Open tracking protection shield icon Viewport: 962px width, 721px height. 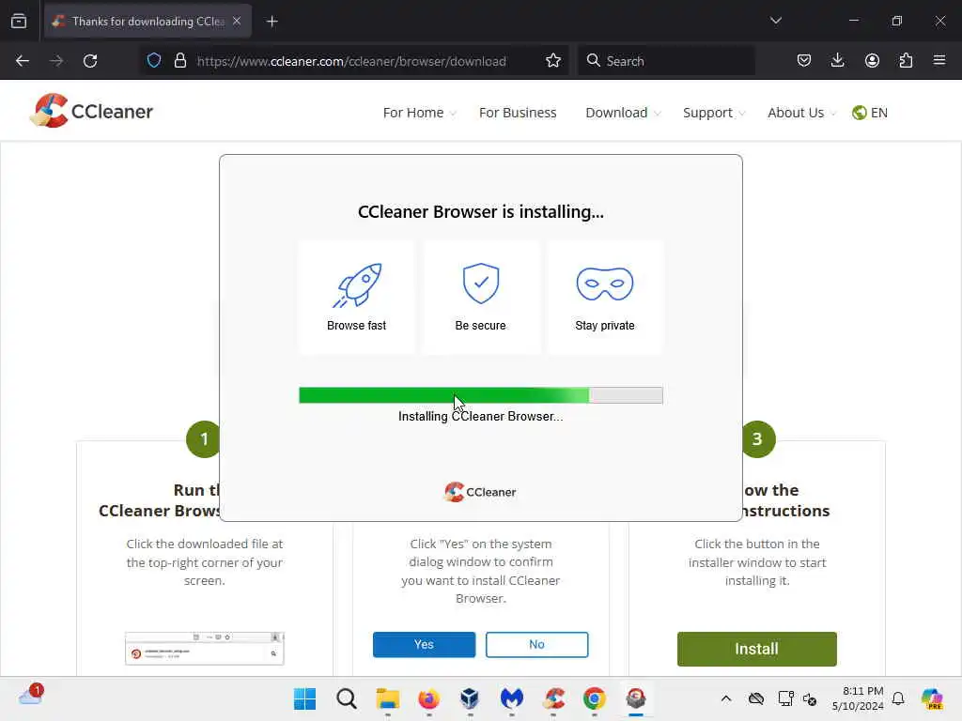(x=154, y=60)
